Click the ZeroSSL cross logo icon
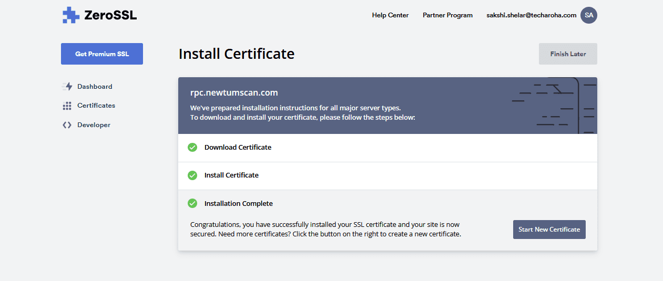The height and width of the screenshot is (281, 663). point(70,15)
